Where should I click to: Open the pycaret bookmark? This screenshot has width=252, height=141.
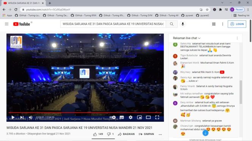[187, 15]
